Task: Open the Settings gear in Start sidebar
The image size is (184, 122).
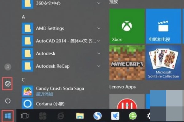Action: click(8, 84)
